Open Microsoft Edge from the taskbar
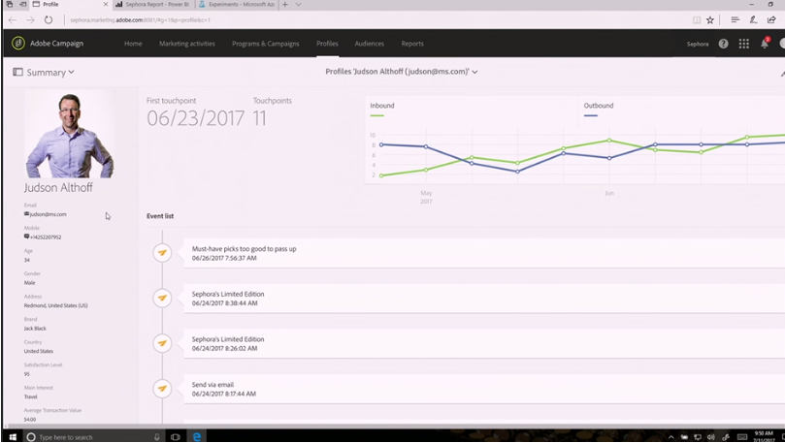This screenshot has height=443, width=785. [x=197, y=437]
